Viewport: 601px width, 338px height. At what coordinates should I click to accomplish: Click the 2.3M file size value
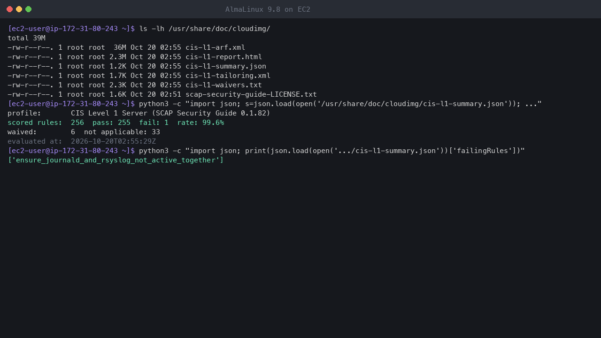coord(118,57)
